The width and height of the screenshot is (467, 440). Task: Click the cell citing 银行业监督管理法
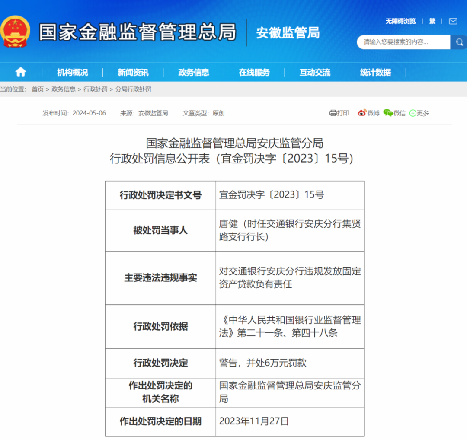point(290,327)
